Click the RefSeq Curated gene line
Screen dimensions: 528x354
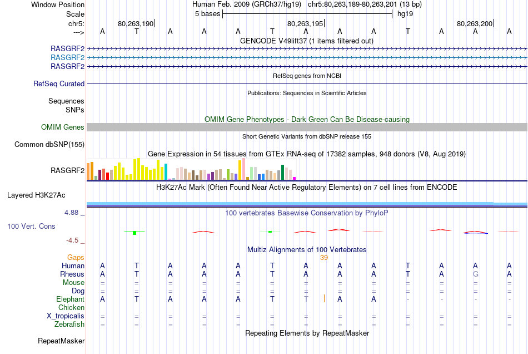pos(307,83)
